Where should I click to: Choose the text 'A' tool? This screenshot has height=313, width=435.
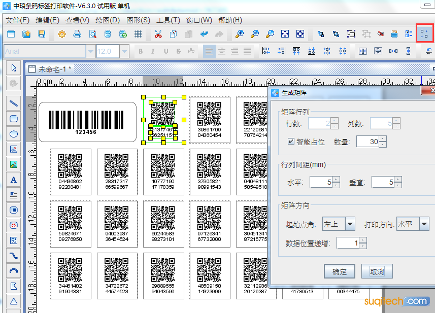coord(14,180)
